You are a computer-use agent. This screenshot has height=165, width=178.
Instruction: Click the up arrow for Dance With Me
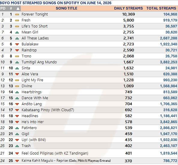coord(17,98)
